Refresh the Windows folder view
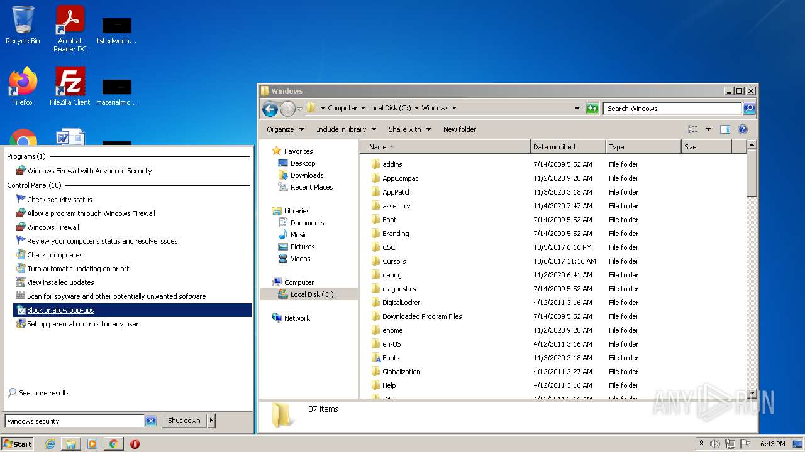 click(x=592, y=109)
